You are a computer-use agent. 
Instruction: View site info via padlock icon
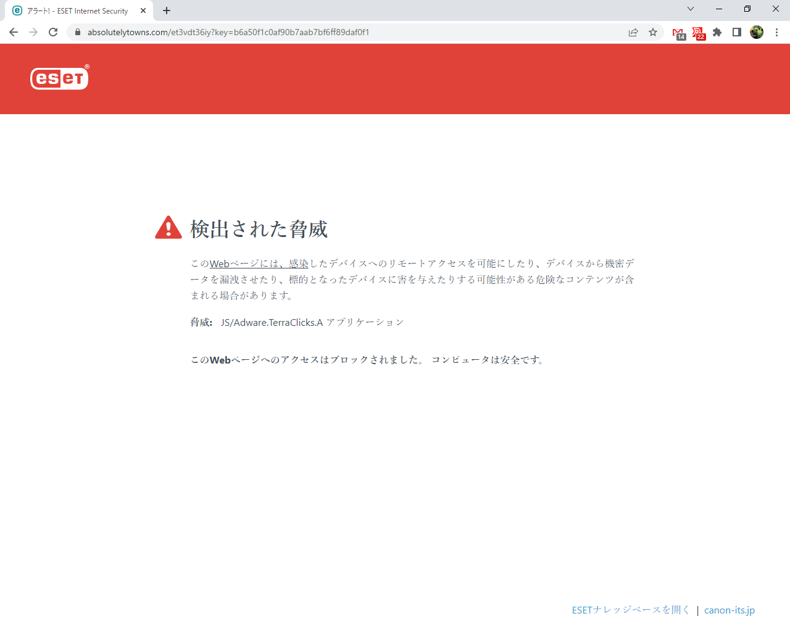pos(78,32)
